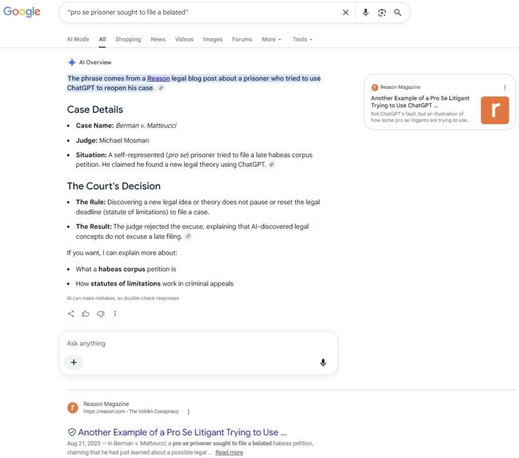Open the orange 'r' Reason thumbnail on card
This screenshot has width=519, height=458.
point(495,110)
